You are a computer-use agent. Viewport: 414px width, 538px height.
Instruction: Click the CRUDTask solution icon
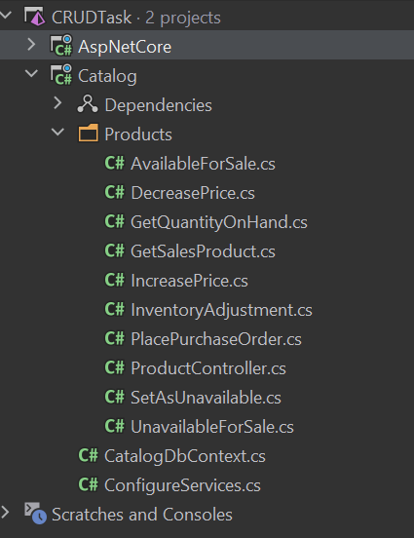[x=34, y=17]
